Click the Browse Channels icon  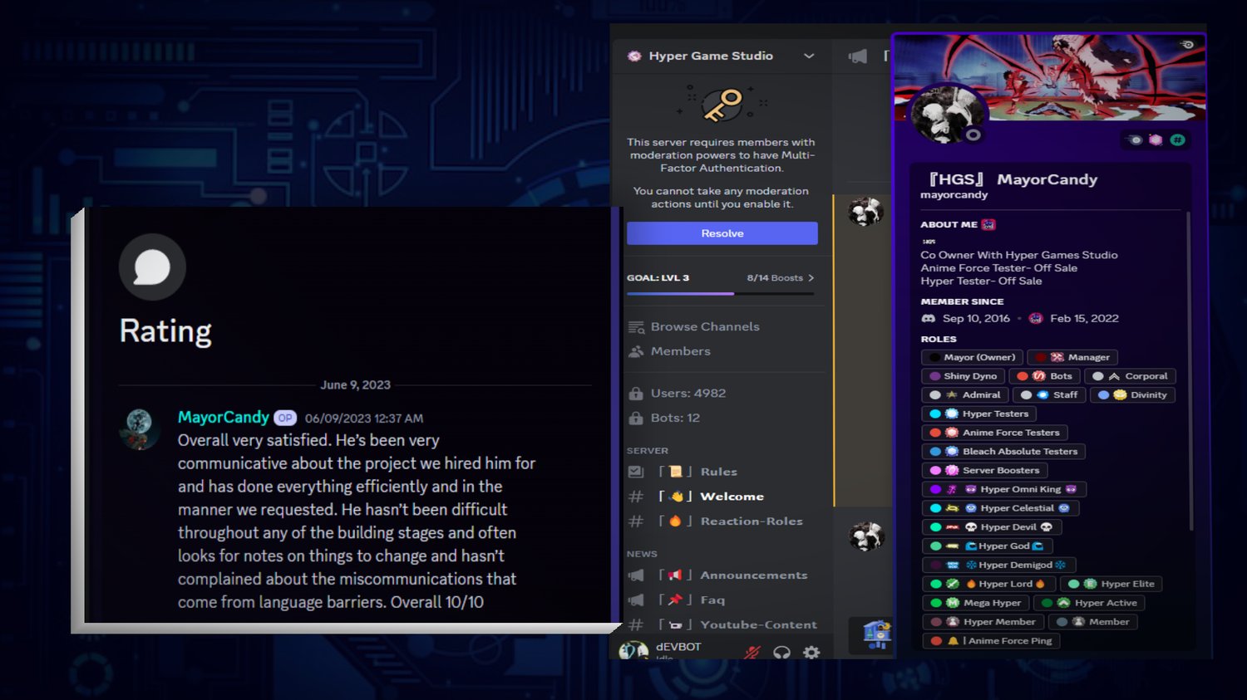(636, 327)
